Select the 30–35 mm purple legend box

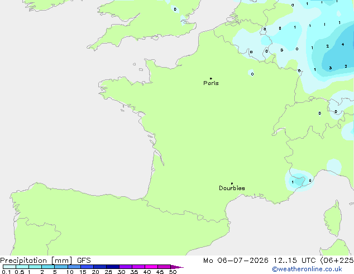[126, 267]
